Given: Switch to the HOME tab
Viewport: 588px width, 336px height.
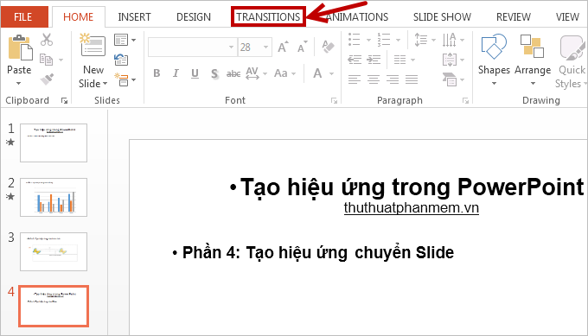Looking at the screenshot, I should coord(78,17).
